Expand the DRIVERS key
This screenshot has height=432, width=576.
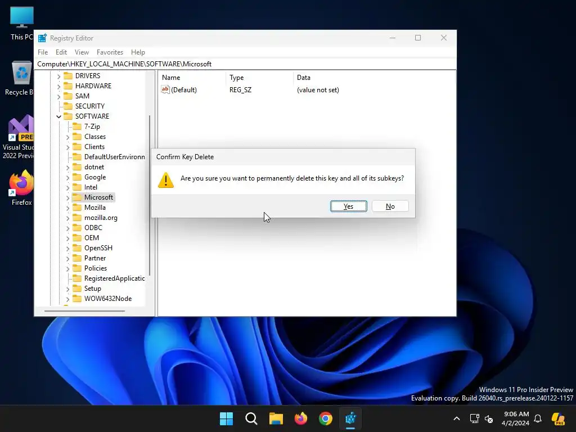coord(58,76)
